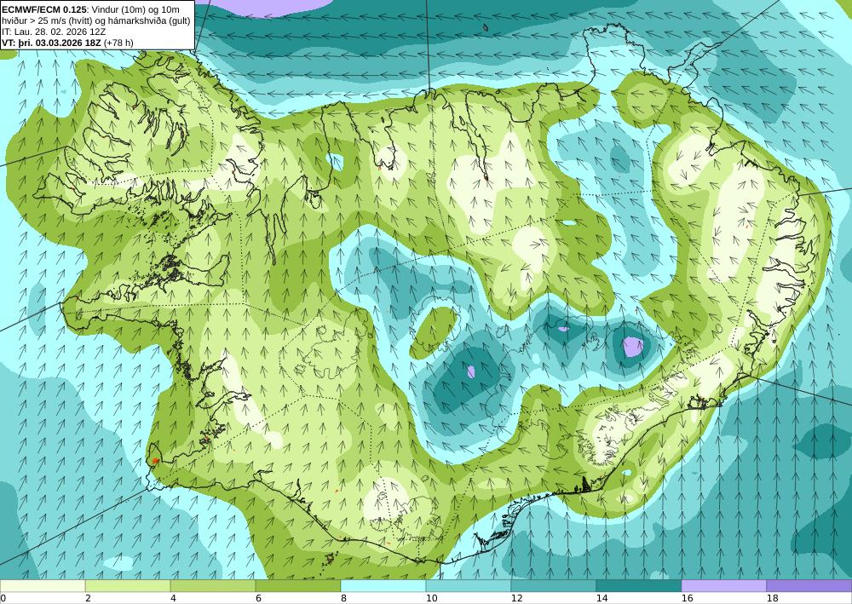The image size is (852, 604).
Task: Click the scale label "6"
Action: coord(258,599)
